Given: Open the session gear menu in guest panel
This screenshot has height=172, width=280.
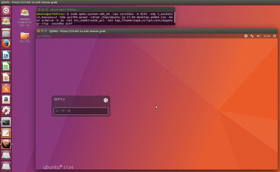Looking at the screenshot, I should coord(274,36).
